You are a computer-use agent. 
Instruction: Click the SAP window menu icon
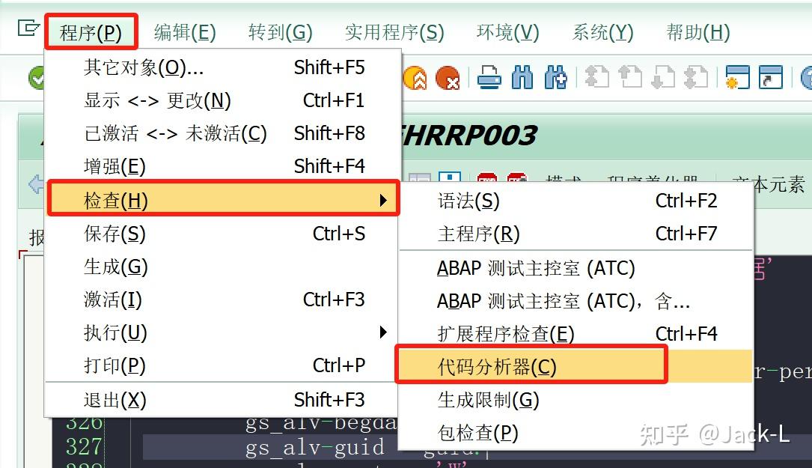28,28
